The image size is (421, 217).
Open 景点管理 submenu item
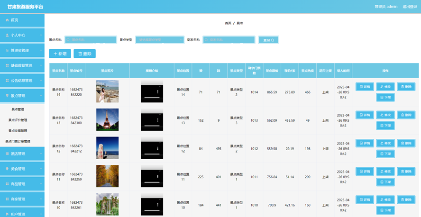point(18,109)
